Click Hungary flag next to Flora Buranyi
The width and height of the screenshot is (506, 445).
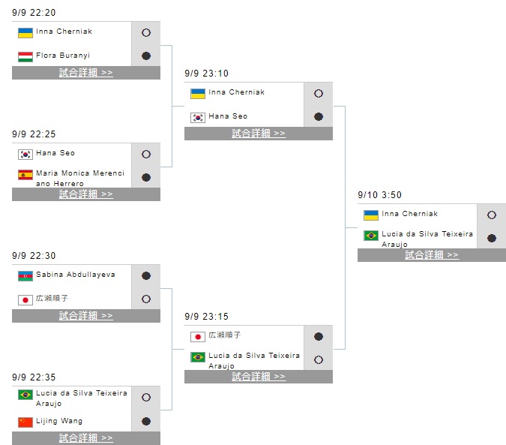click(25, 56)
